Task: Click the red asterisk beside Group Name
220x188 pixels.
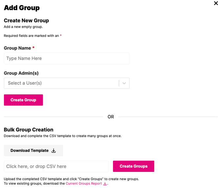Action: click(33, 48)
